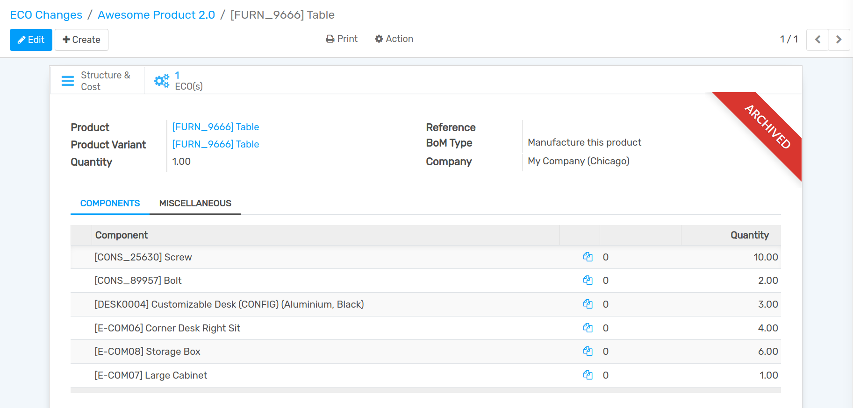This screenshot has height=408, width=853.
Task: Navigate to Awesome Product 2.0 breadcrumb
Action: [x=156, y=15]
